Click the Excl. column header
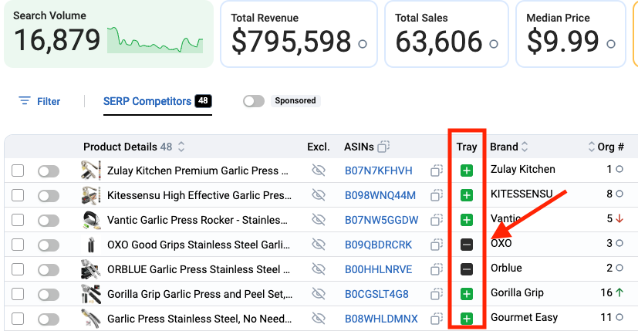Viewport: 638px width, 331px height. click(x=318, y=147)
